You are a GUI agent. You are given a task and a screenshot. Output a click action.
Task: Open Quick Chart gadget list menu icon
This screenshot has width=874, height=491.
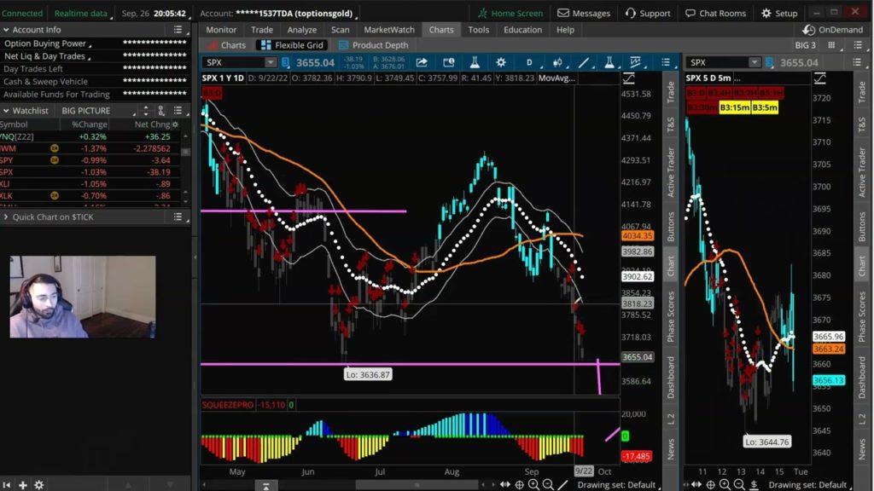pyautogui.click(x=178, y=217)
